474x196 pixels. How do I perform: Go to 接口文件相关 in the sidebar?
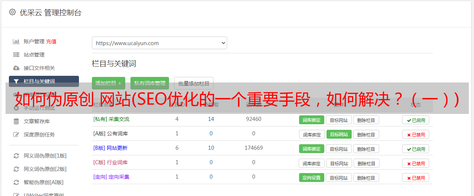[39, 68]
